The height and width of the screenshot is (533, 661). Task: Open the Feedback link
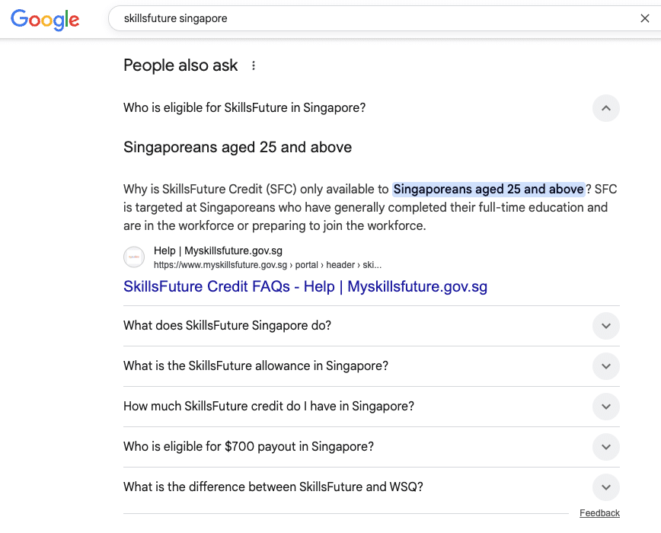tap(599, 513)
